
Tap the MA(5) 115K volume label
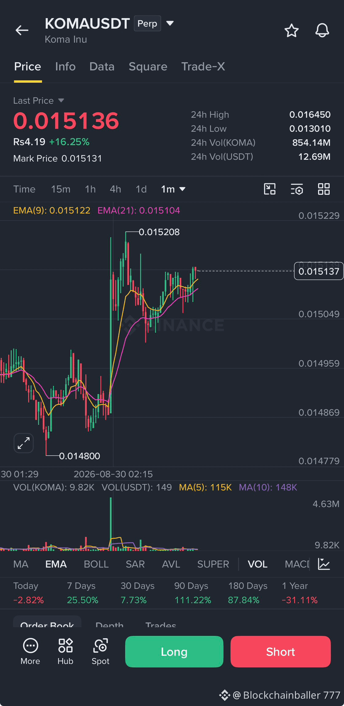point(205,487)
